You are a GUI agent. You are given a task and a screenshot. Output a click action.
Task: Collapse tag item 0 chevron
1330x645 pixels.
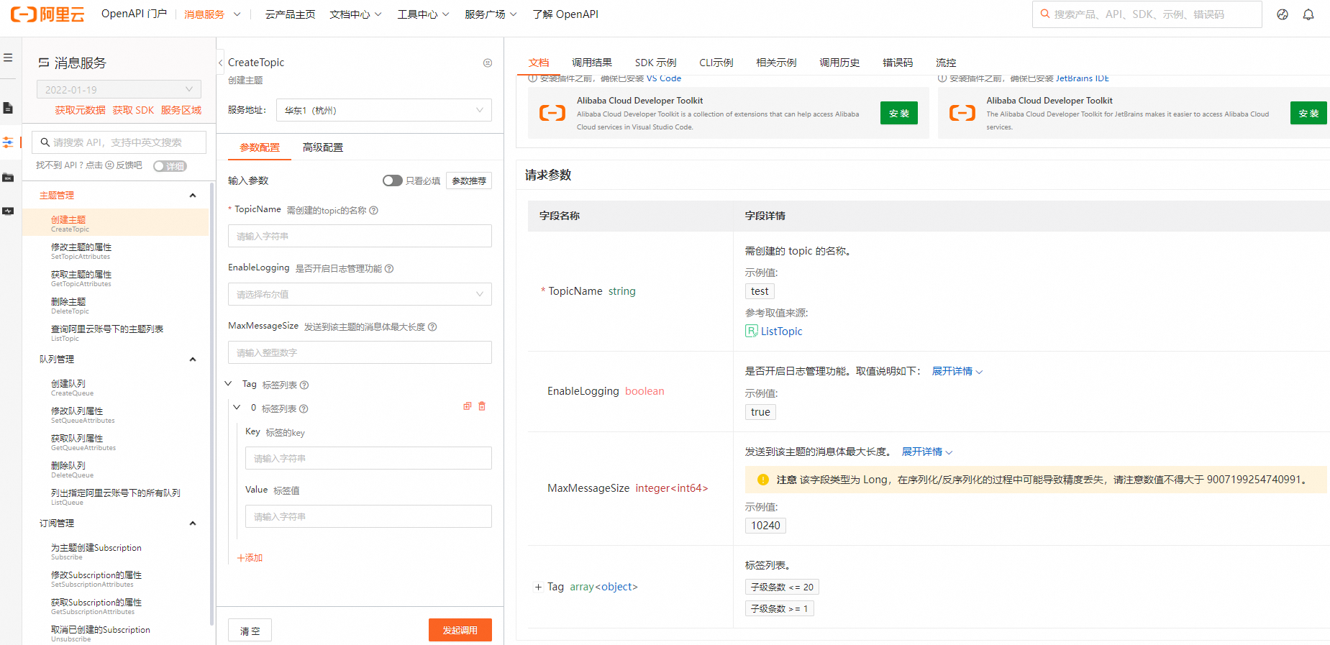click(x=237, y=408)
